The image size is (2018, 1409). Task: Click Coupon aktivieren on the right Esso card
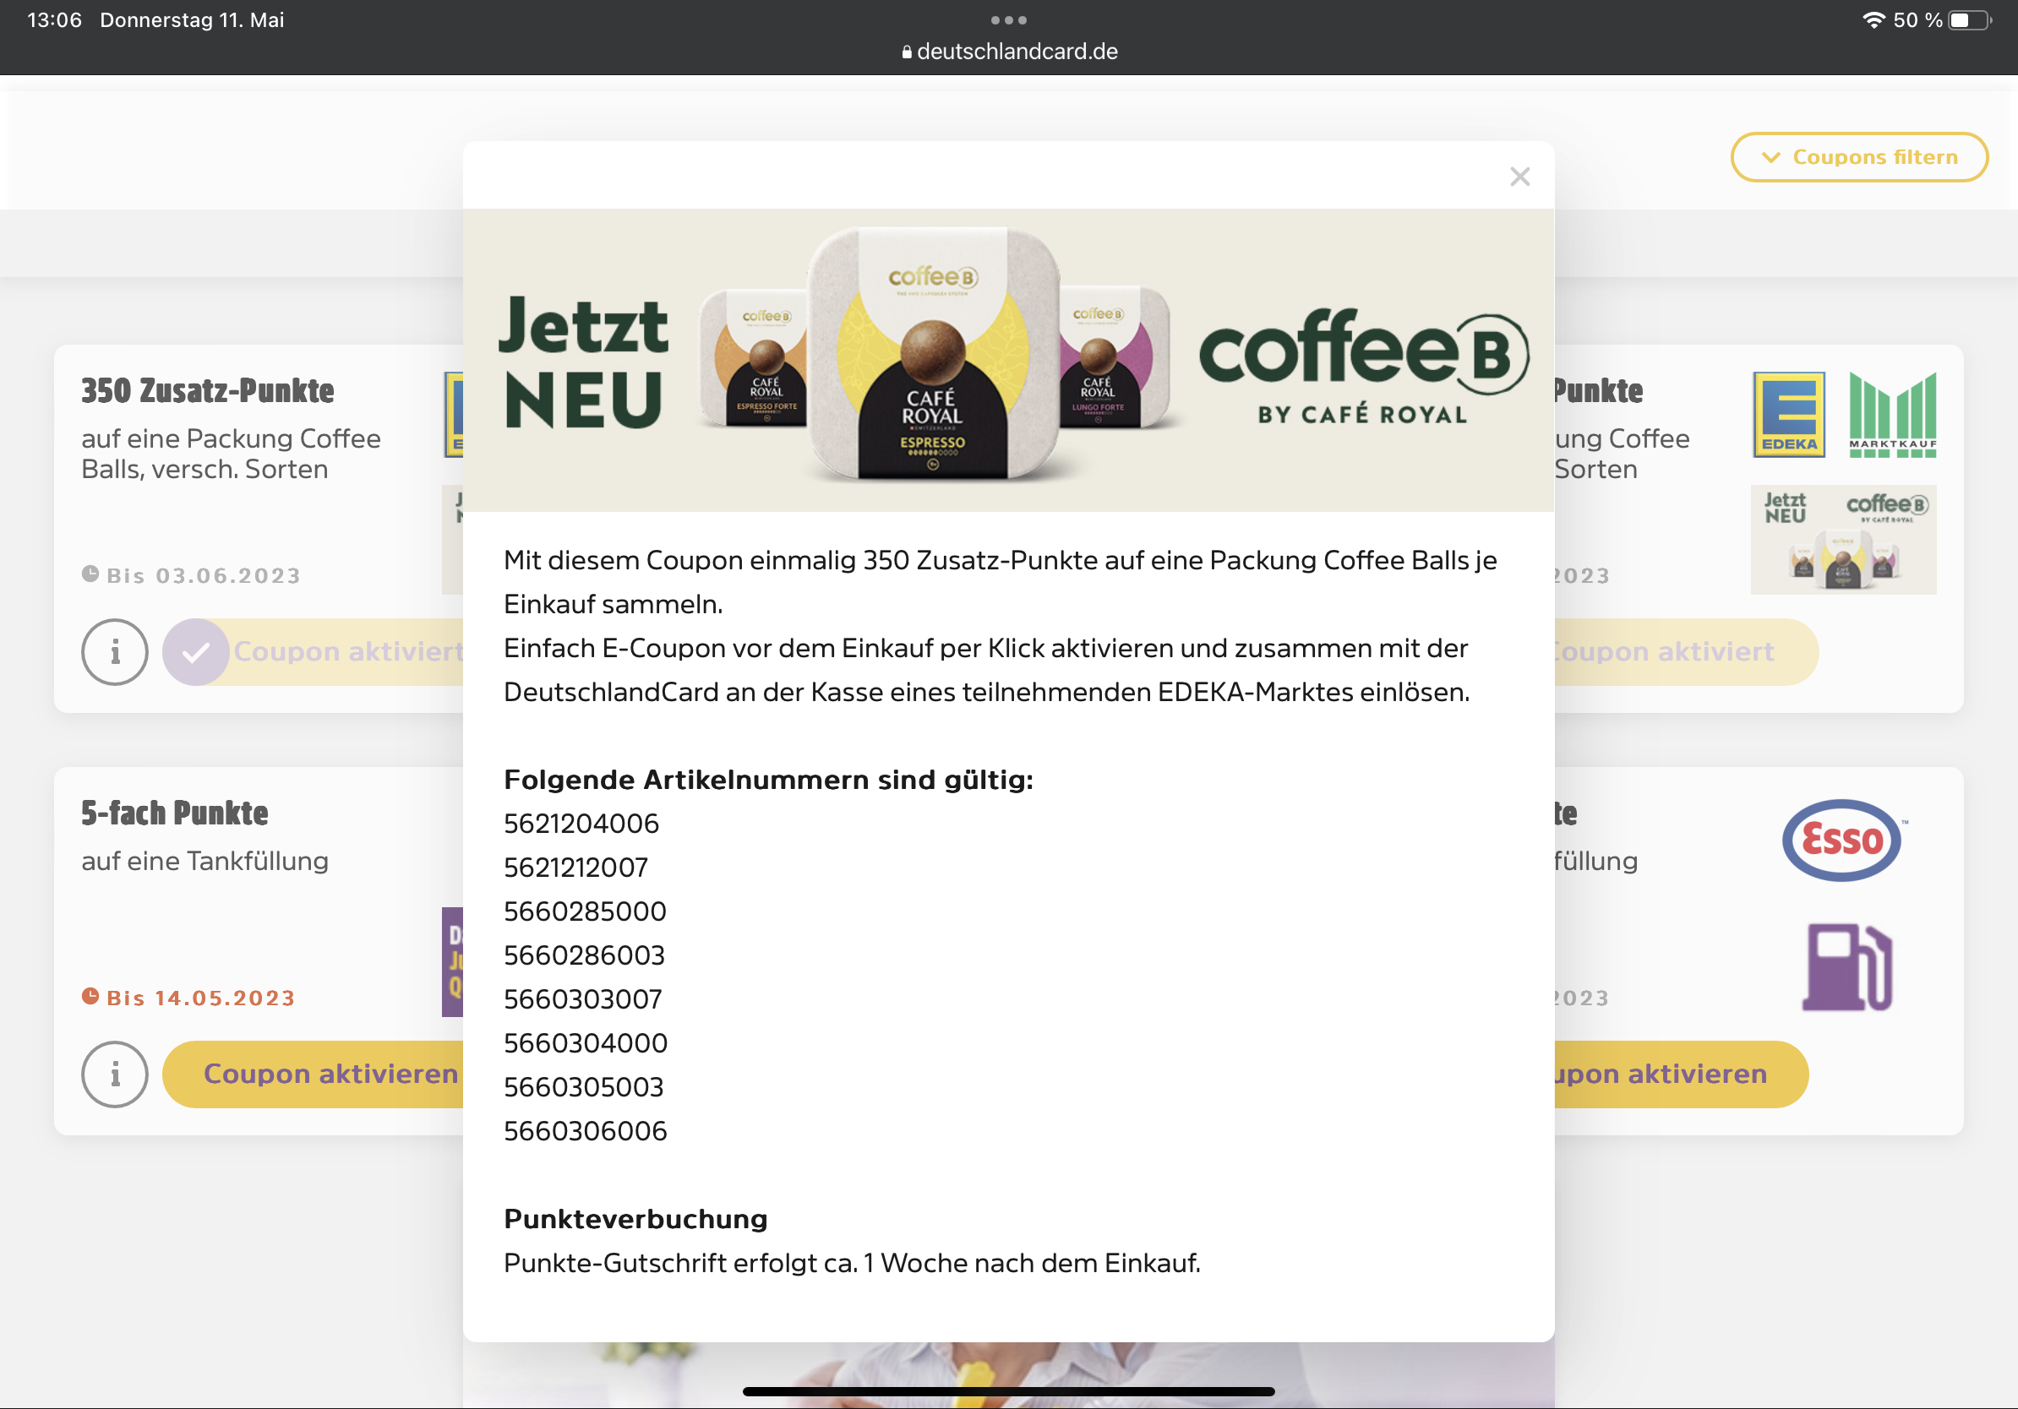point(1681,1074)
